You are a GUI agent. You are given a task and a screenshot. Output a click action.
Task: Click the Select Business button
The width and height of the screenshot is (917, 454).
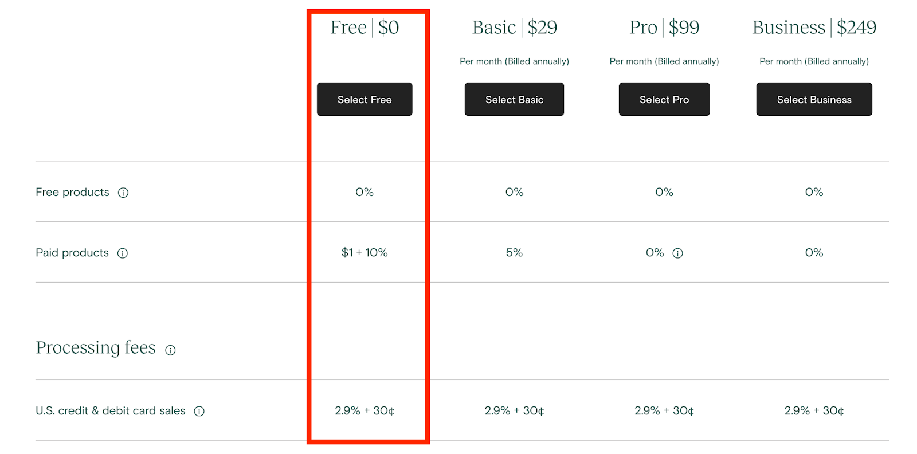point(814,99)
